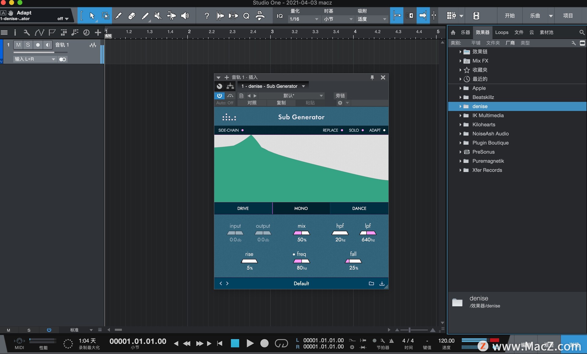Click the wrench track options icon
Viewport: 587px width, 354px height.
pyautogui.click(x=27, y=32)
